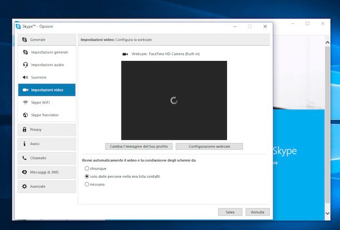Screen dimensions: 340x230
Task: Click Cambia l'immagine del tuo profilo
Action: (x=139, y=146)
